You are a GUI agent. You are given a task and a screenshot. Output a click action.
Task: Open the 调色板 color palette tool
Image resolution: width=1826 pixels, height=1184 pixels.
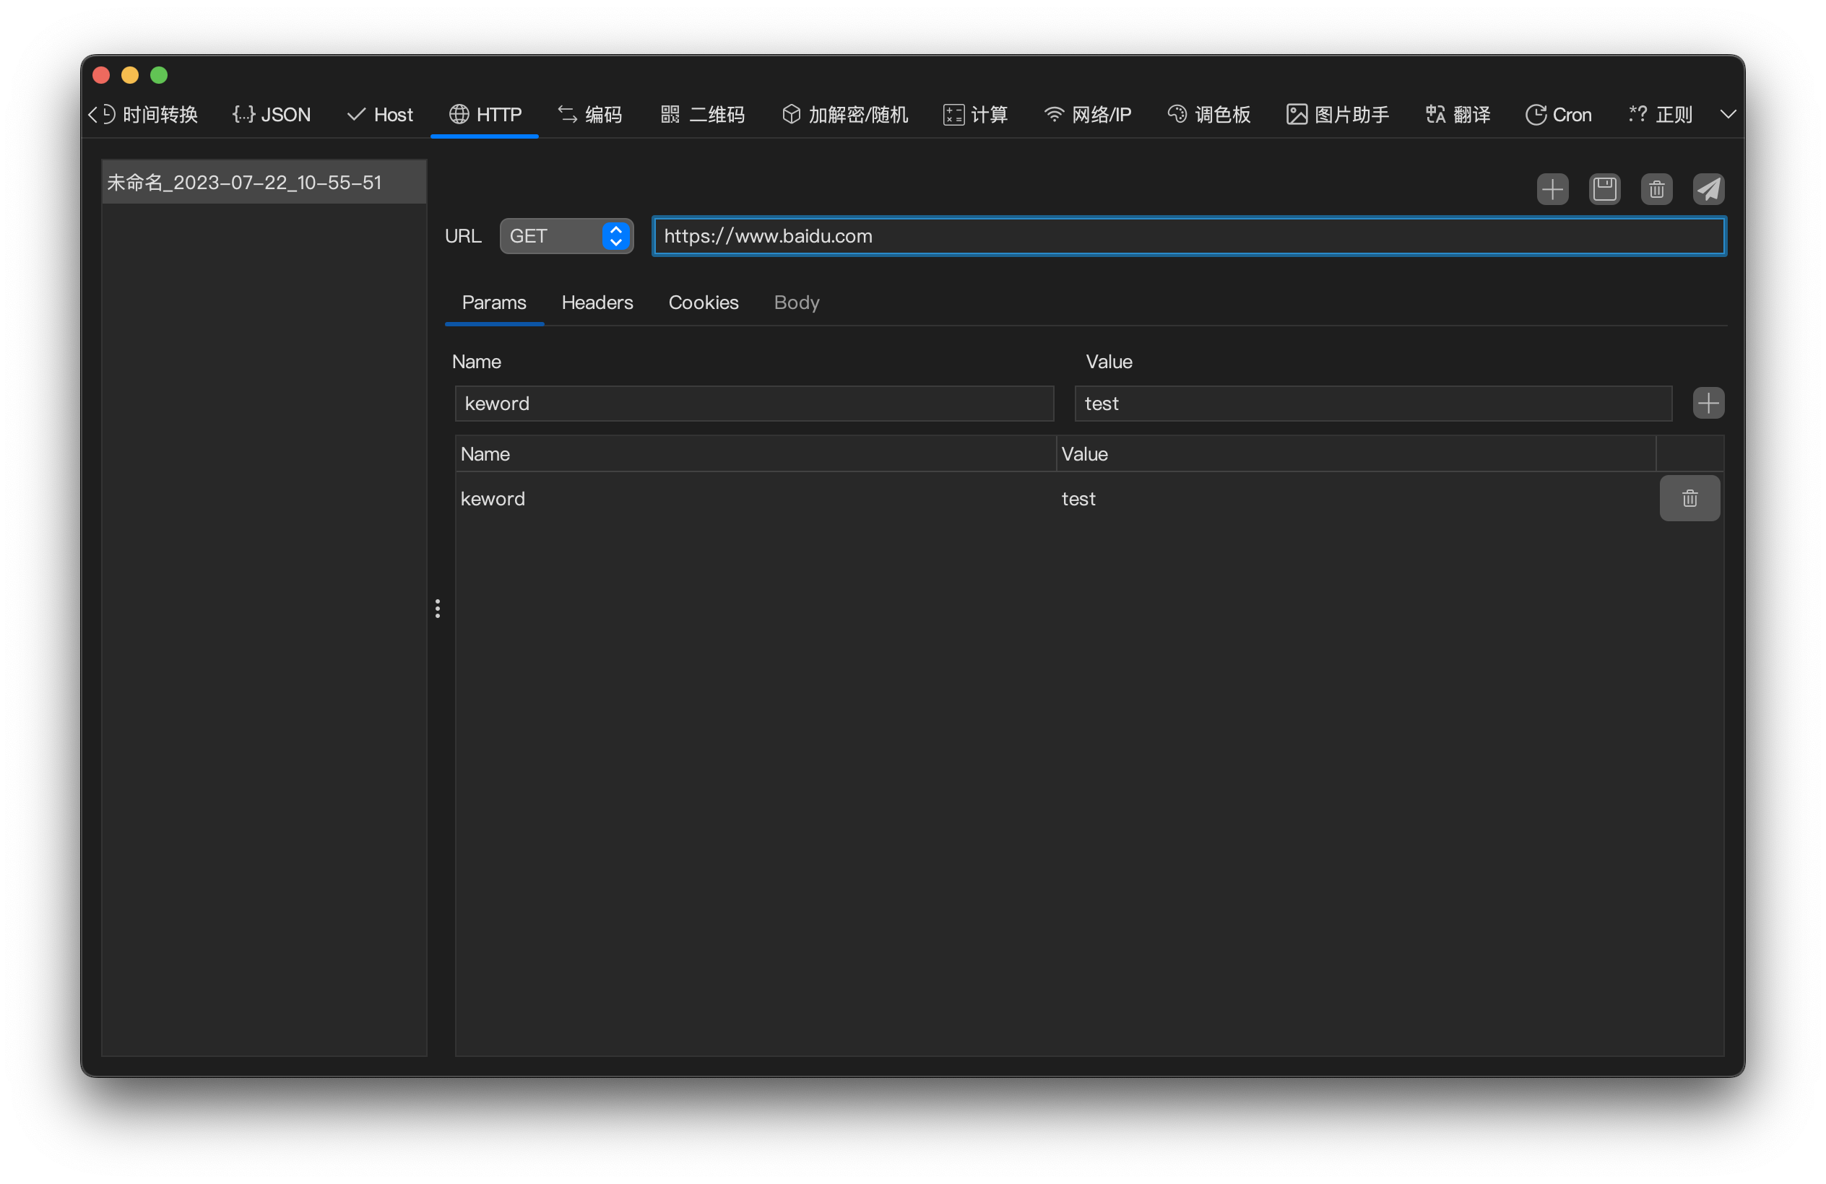(1209, 115)
